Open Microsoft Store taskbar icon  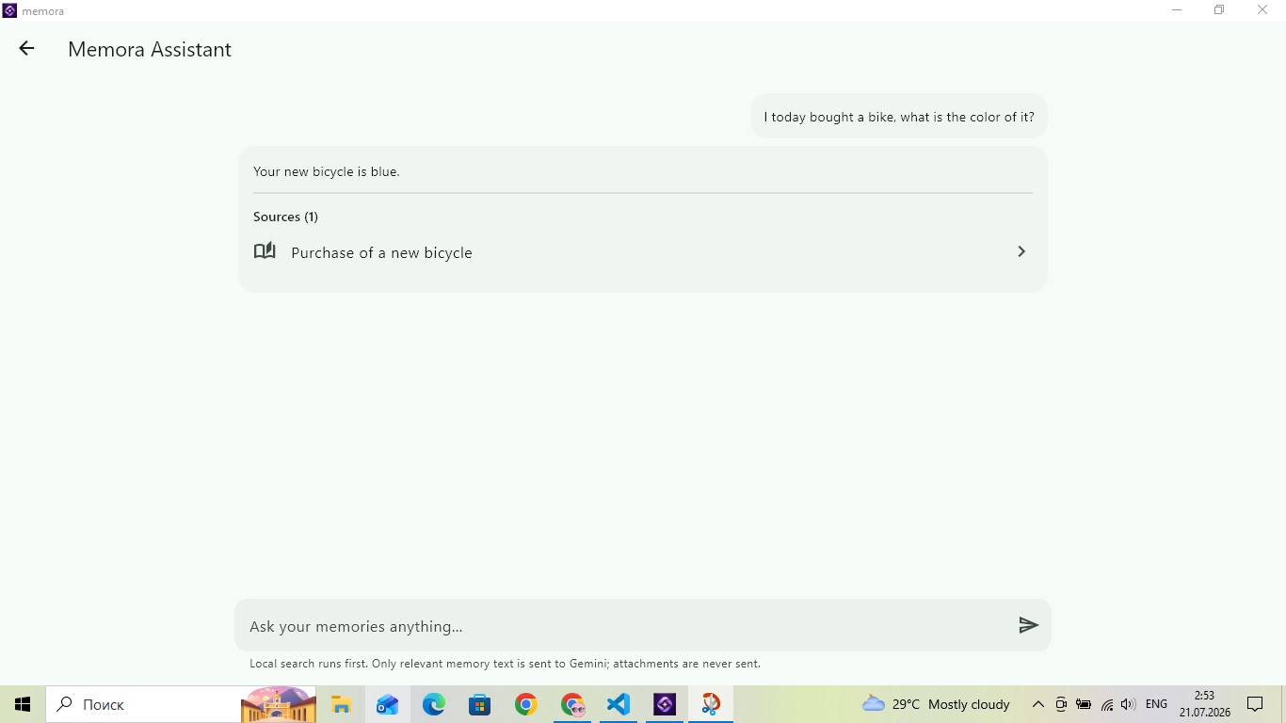[479, 704]
